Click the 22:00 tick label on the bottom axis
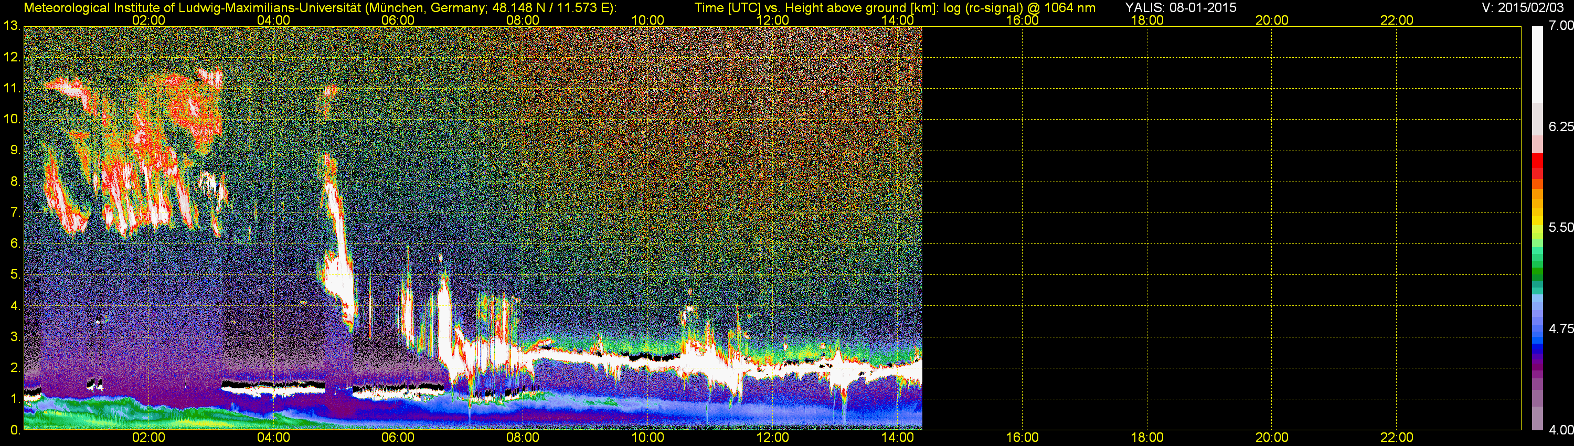This screenshot has height=446, width=1574. pyautogui.click(x=1397, y=438)
